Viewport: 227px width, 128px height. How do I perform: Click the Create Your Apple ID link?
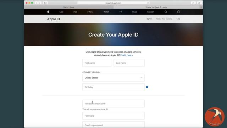pyautogui.click(x=164, y=19)
